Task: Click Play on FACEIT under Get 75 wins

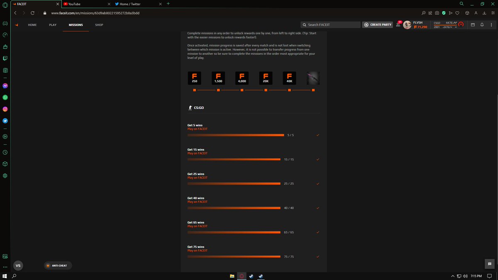Action: 198,251
